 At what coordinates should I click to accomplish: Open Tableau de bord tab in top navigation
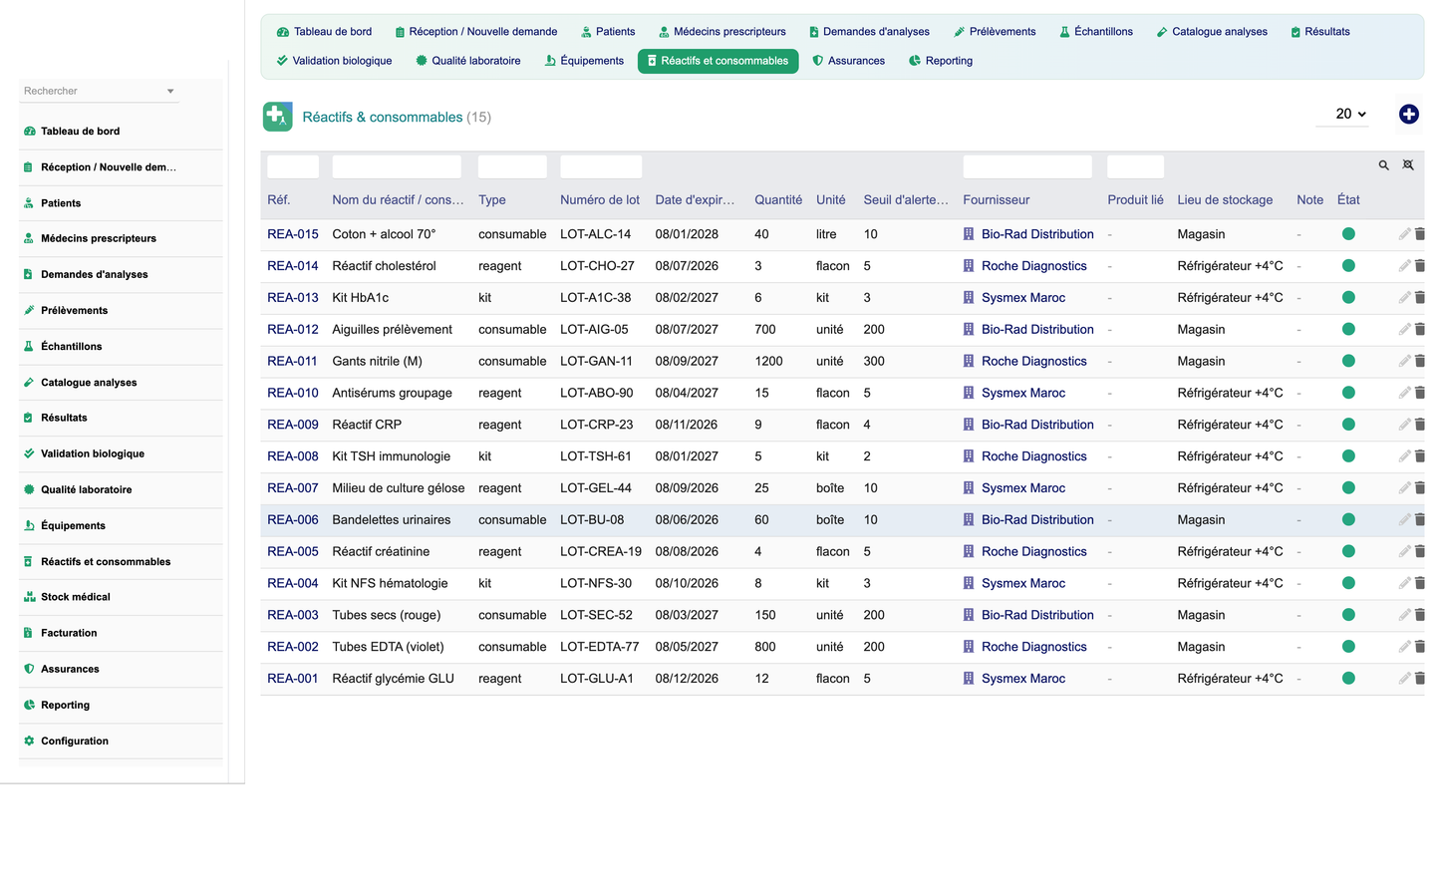tap(324, 32)
